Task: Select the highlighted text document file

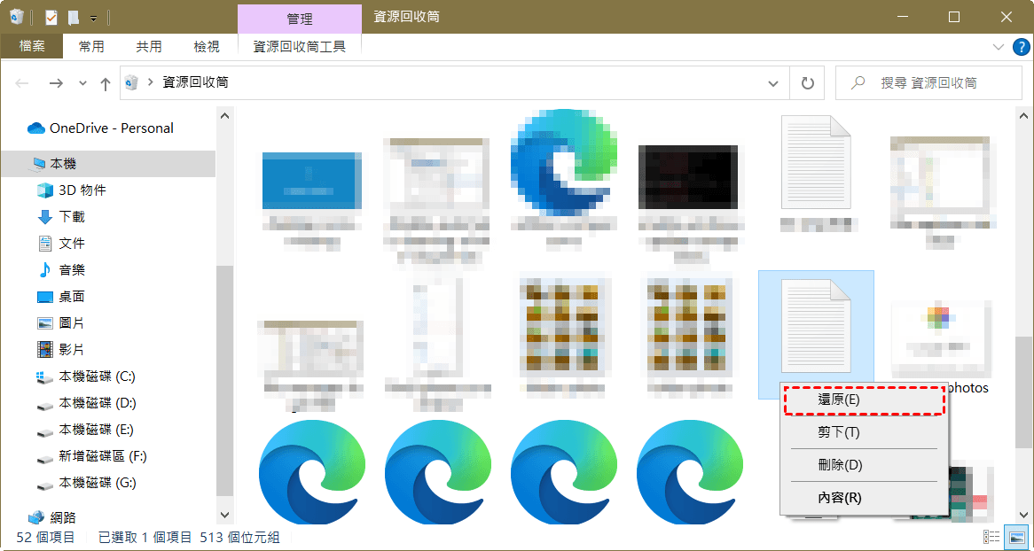Action: coord(816,325)
